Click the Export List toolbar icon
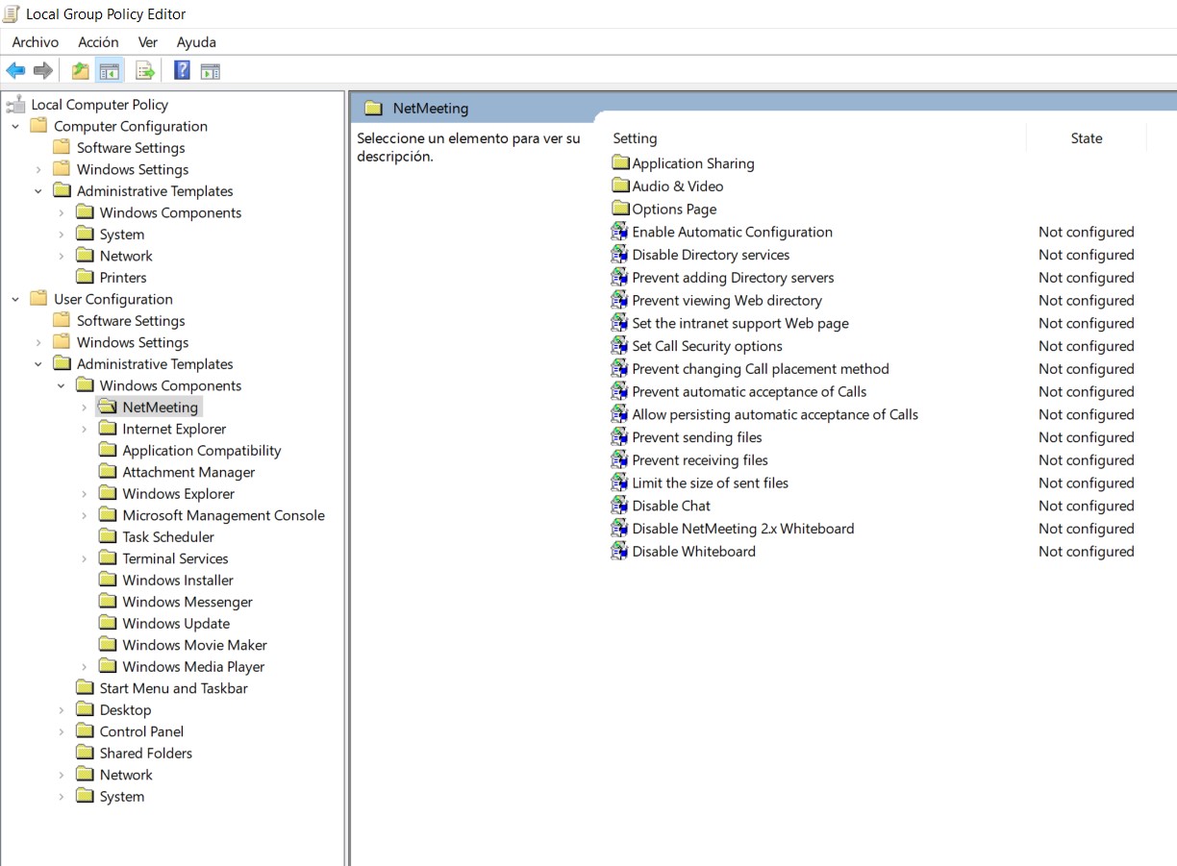The width and height of the screenshot is (1177, 866). (x=145, y=70)
